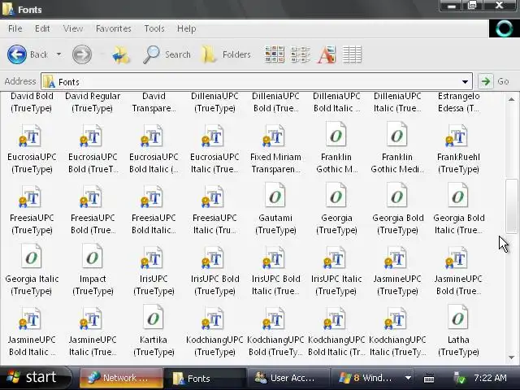Click the Back arrow button
The width and height of the screenshot is (520, 390).
[x=17, y=54]
